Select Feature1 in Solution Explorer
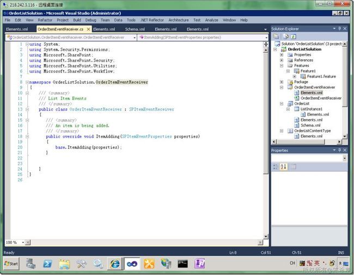354x275 pixels. point(308,71)
